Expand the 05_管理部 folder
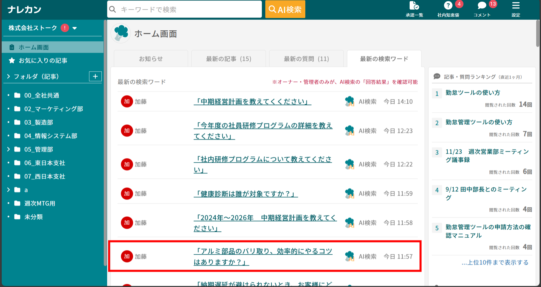This screenshot has height=287, width=541. [x=8, y=149]
